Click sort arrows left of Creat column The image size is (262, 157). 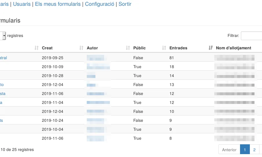(36, 48)
